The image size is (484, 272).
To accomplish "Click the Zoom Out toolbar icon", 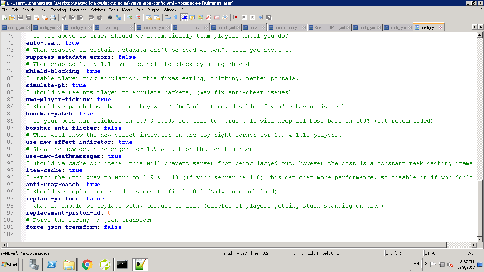I will click(x=138, y=17).
